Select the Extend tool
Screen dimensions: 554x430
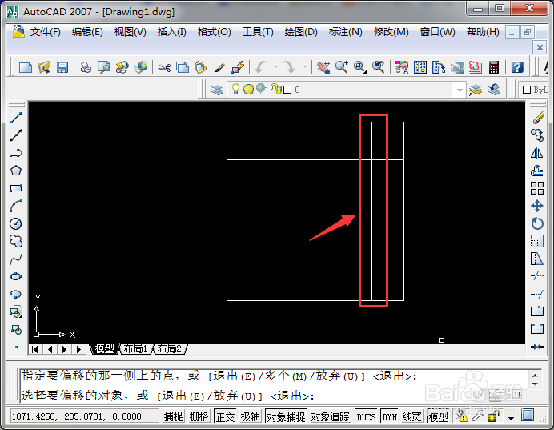coord(537,294)
